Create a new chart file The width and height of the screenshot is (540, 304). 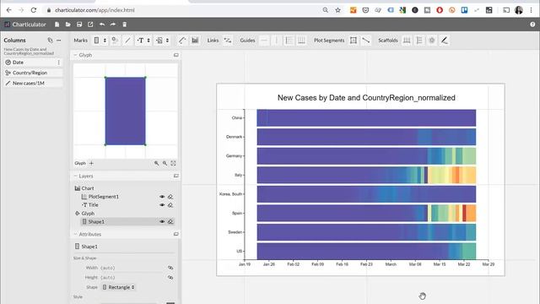coord(57,24)
